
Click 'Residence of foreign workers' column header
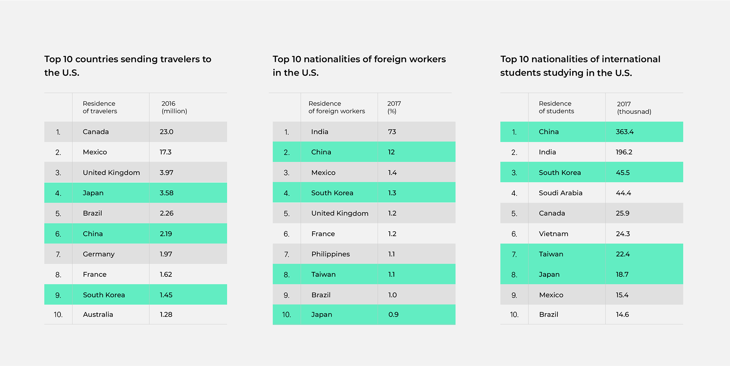click(x=336, y=107)
